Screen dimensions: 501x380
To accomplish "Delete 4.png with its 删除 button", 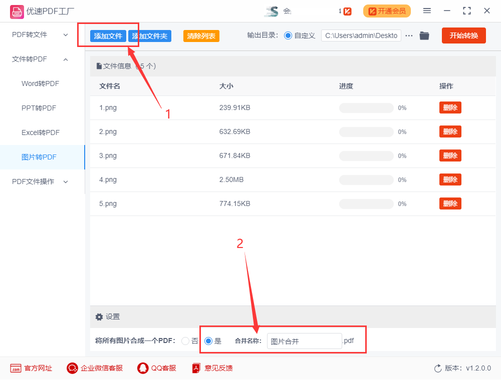I will tap(450, 179).
